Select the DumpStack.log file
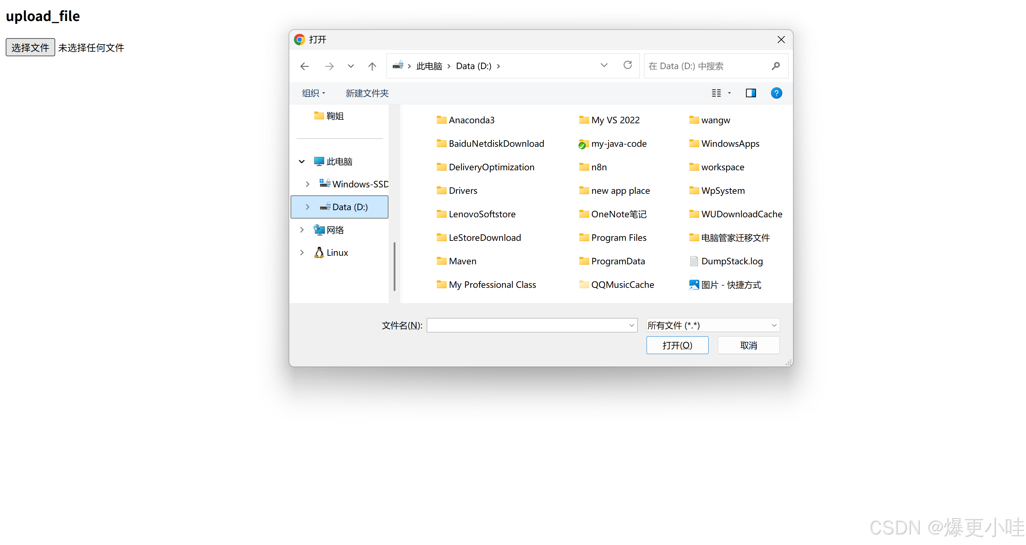The width and height of the screenshot is (1026, 545). 731,261
